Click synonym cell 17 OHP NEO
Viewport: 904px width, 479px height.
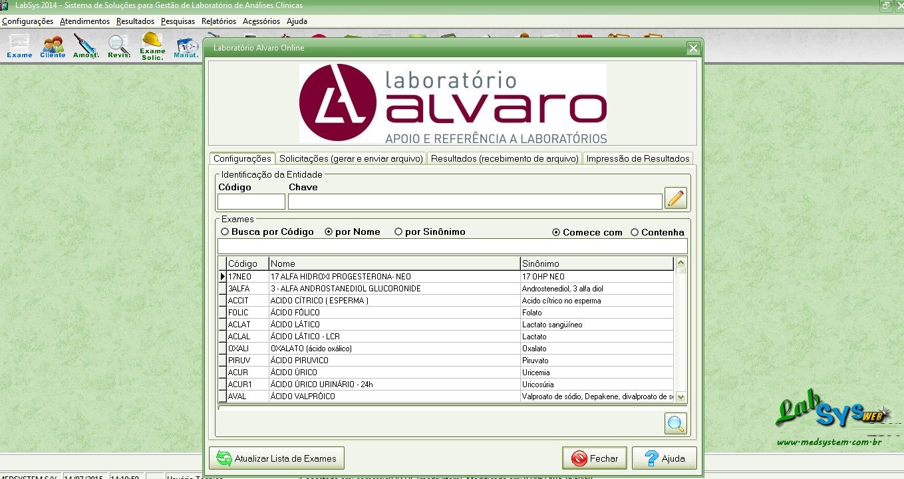(597, 277)
